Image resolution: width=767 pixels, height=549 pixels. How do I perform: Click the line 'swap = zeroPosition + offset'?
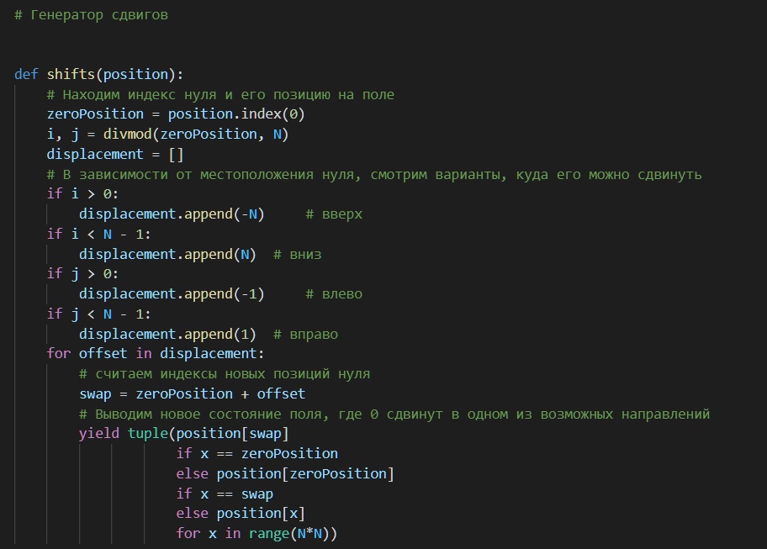coord(193,393)
